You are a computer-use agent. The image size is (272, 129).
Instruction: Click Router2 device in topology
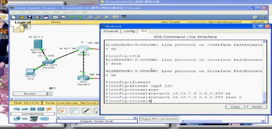[84, 48]
